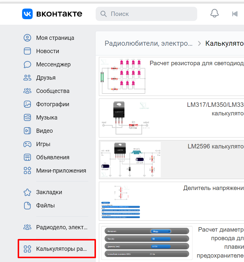Open Фотографии section
Screen dimensions: 244x262
53,104
